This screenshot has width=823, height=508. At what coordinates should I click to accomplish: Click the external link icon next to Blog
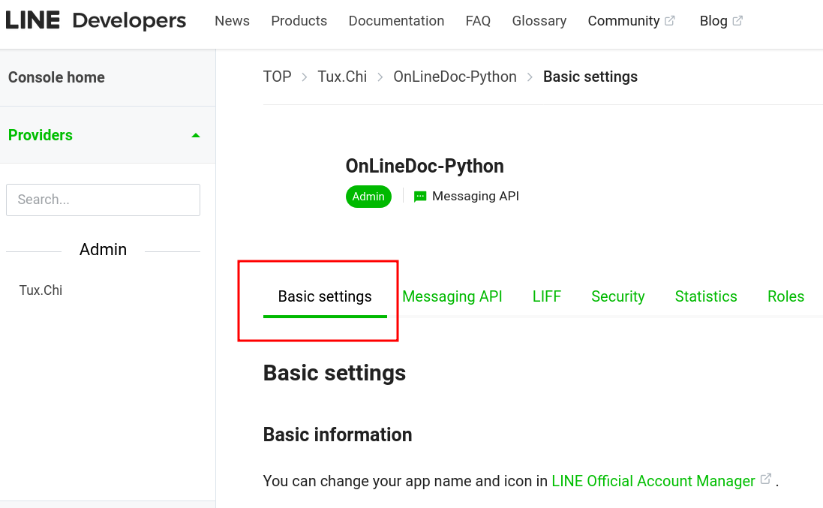pos(738,20)
